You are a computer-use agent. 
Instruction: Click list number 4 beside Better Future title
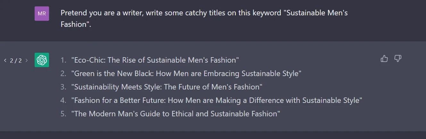coord(63,100)
